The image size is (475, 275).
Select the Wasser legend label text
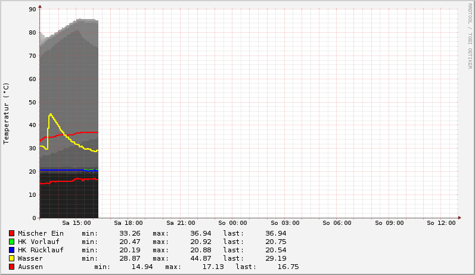click(30, 258)
